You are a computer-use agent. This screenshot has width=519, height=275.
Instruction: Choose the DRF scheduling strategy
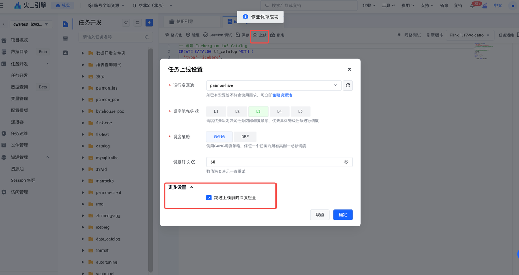click(x=245, y=137)
